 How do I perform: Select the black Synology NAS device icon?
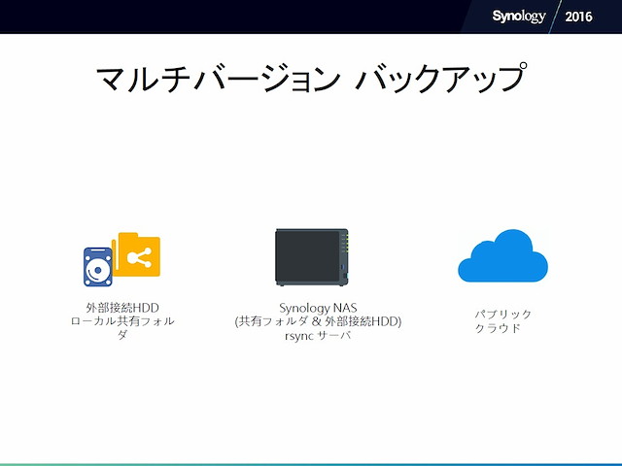[x=312, y=257]
